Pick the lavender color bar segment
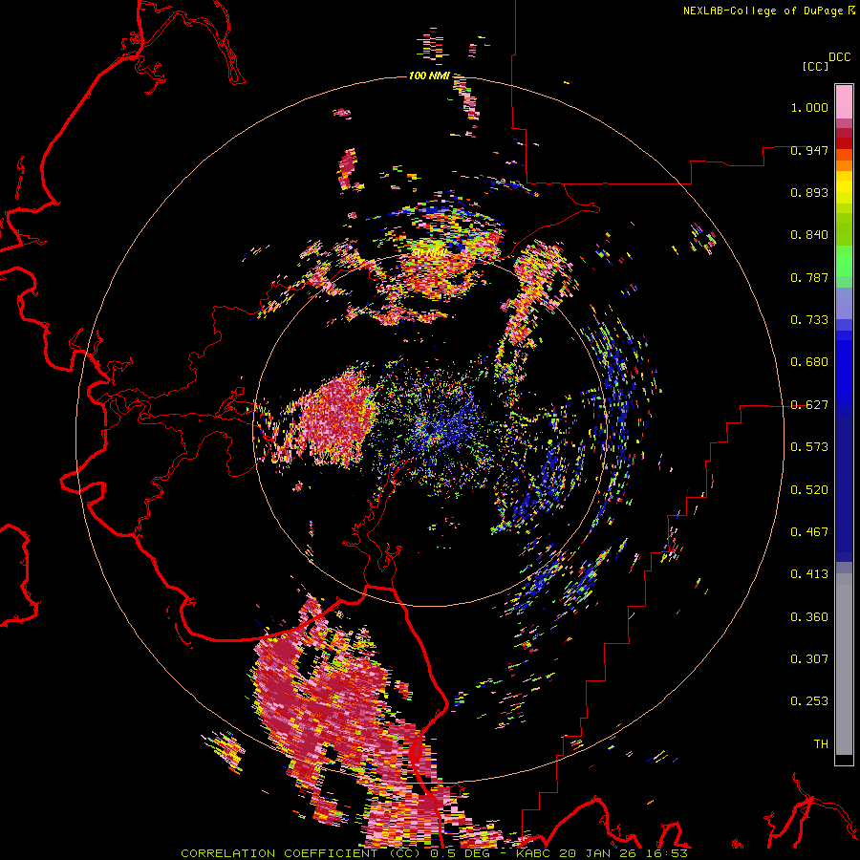The width and height of the screenshot is (860, 860). point(844,305)
